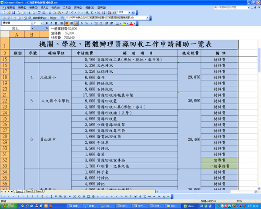
Task: Open the font size dropdown
Action: click(x=42, y=23)
